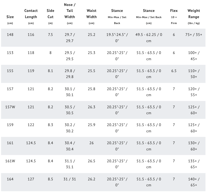Click the 6.5 flex value
This screenshot has width=206, height=192.
(174, 71)
